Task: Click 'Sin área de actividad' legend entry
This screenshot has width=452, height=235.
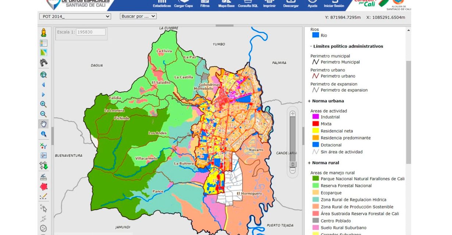Action: [342, 152]
